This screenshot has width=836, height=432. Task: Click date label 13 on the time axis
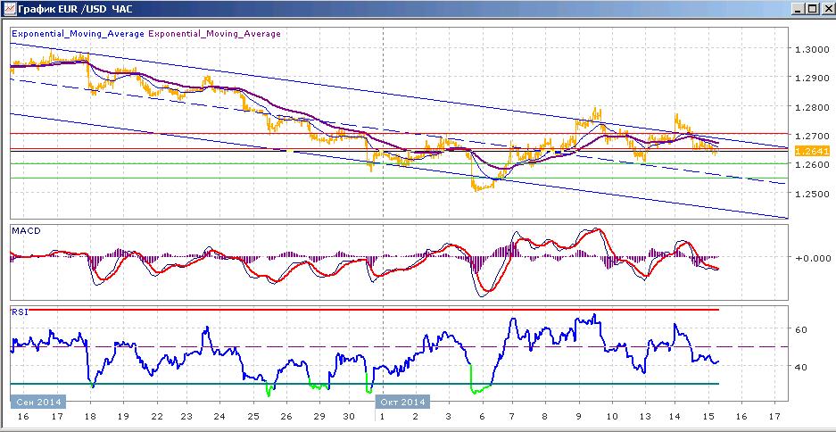[645, 416]
